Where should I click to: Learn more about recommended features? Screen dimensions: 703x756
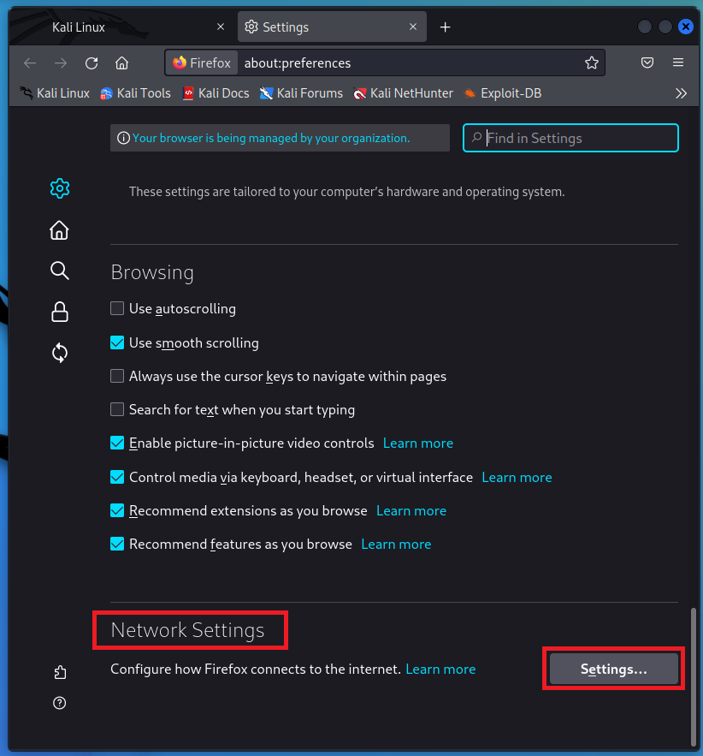[396, 544]
